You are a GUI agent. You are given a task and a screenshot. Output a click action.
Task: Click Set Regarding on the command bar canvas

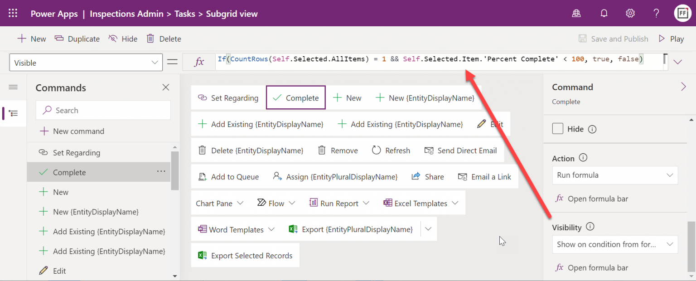[x=228, y=98]
